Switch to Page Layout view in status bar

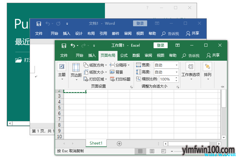tap(152, 151)
